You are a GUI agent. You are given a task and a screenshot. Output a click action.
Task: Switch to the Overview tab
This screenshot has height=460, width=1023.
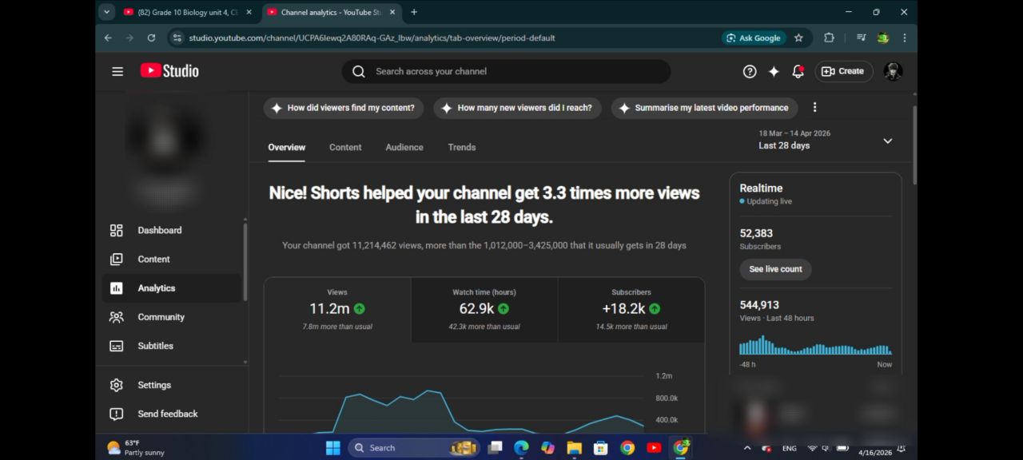[286, 147]
